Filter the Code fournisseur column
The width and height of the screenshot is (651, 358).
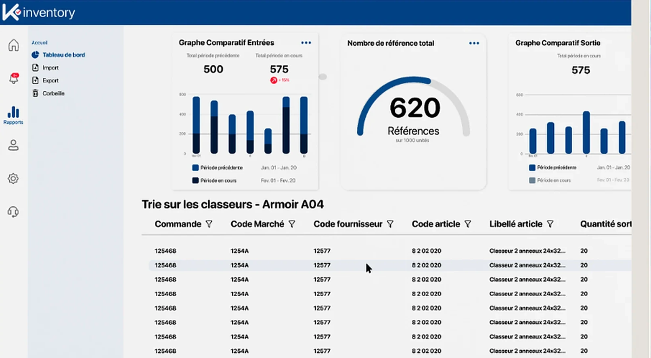click(390, 224)
